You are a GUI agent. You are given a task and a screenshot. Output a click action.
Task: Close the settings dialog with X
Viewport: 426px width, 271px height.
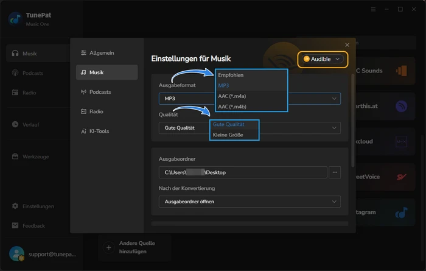click(347, 45)
